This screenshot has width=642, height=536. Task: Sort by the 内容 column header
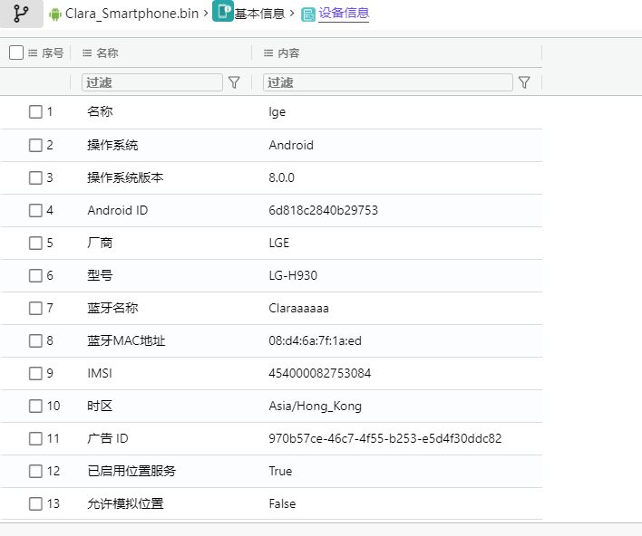[x=288, y=53]
